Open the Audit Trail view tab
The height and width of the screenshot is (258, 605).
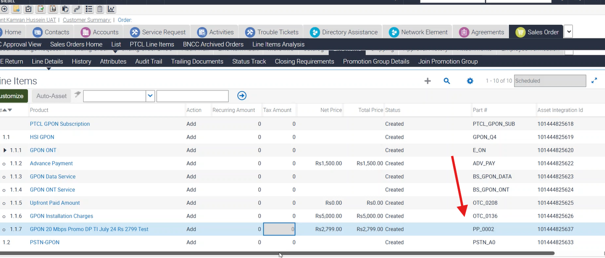pos(148,62)
